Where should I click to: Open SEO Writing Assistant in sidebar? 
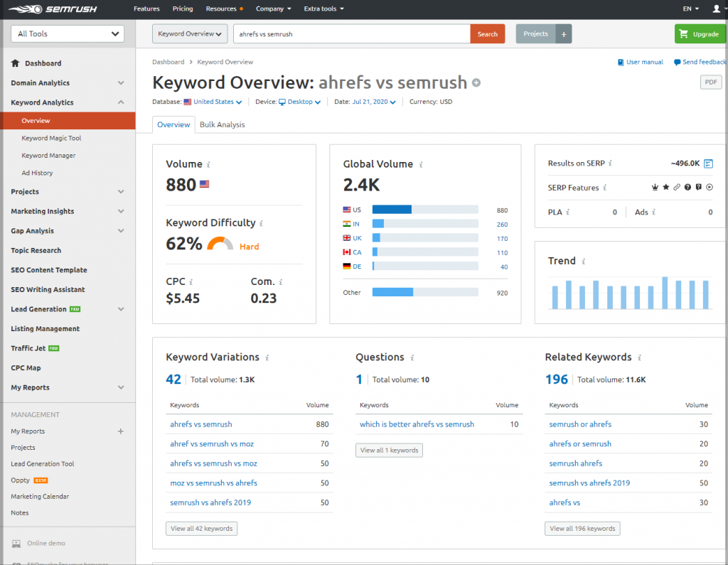tap(48, 290)
